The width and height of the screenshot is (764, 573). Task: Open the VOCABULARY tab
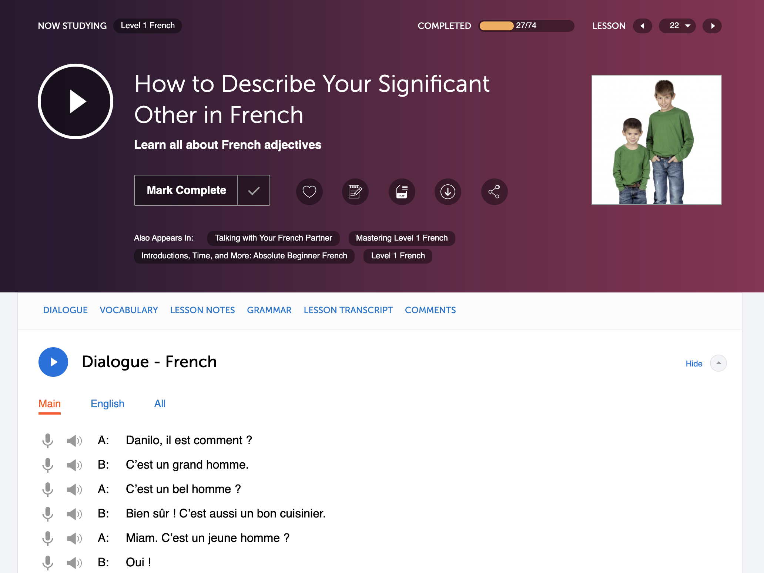129,310
